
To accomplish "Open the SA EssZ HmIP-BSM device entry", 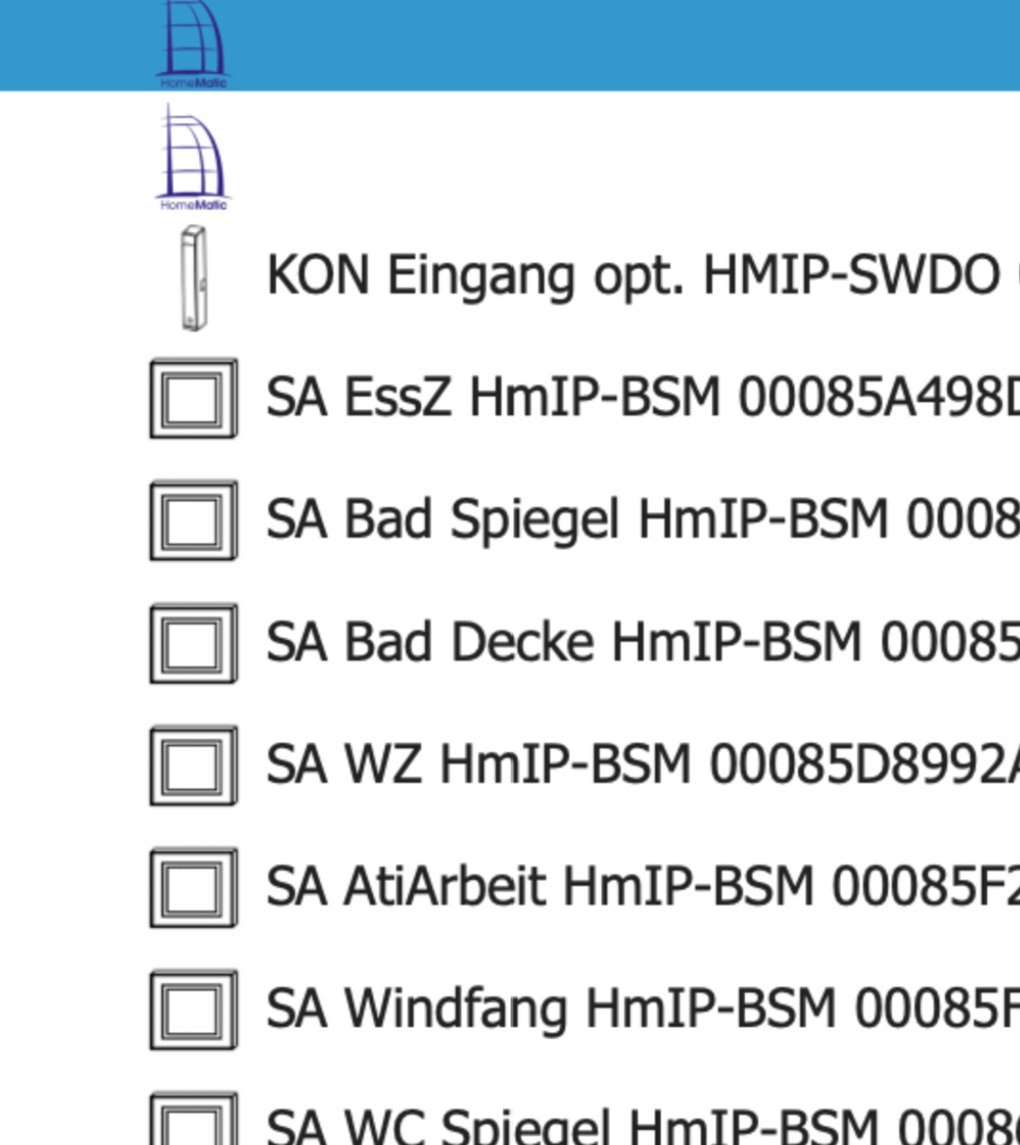I will click(x=642, y=398).
